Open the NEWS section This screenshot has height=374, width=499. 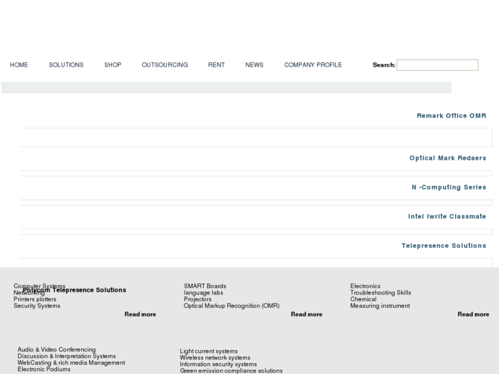254,65
